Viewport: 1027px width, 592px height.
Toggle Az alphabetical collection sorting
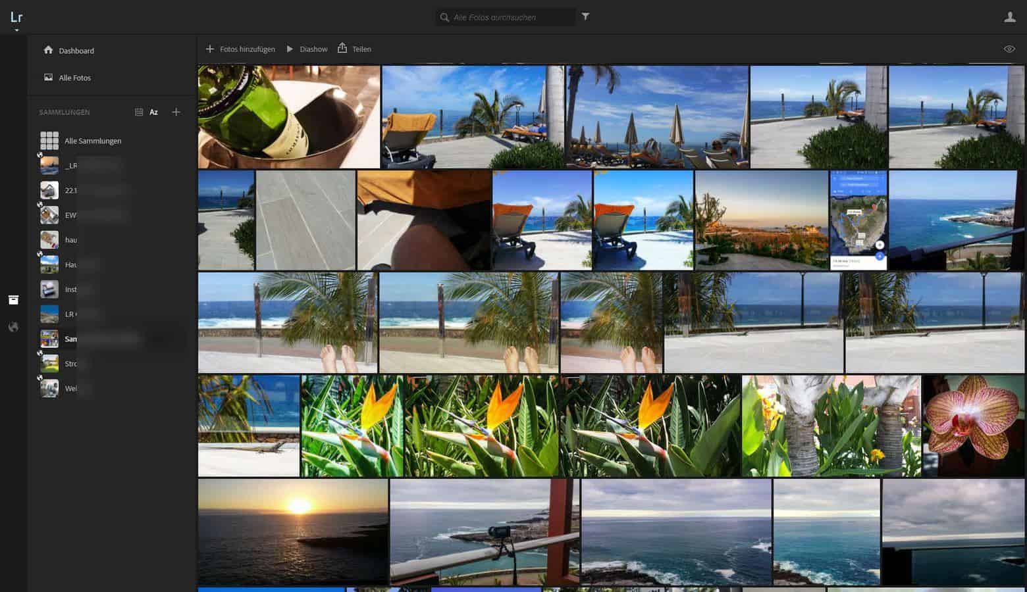(x=153, y=112)
